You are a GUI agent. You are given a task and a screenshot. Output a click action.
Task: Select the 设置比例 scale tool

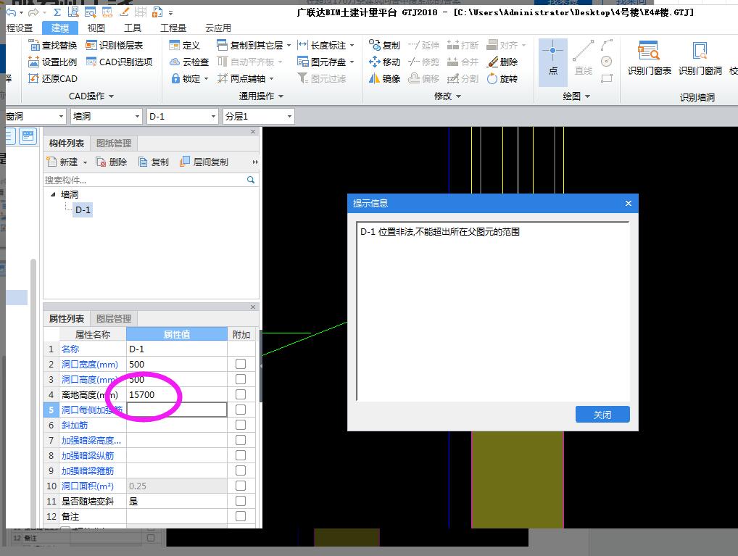point(53,62)
